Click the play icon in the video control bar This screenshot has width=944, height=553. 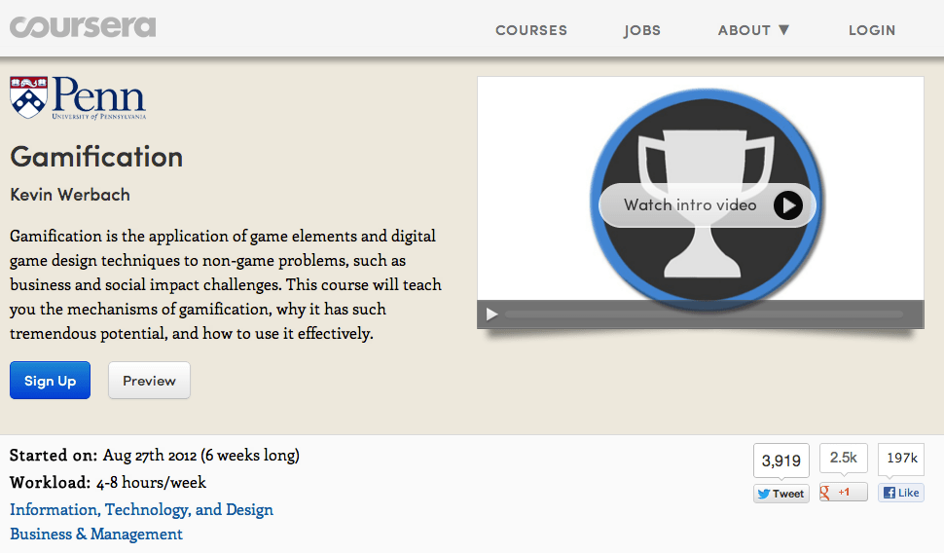tap(491, 314)
